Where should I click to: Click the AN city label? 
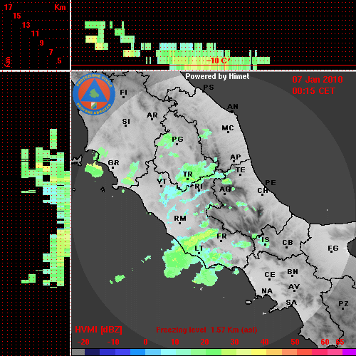233,107
